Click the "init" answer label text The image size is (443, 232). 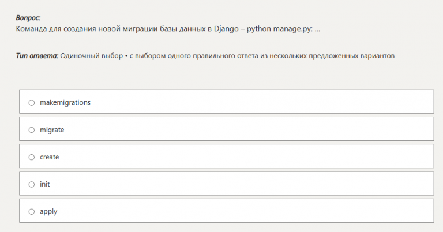click(45, 184)
